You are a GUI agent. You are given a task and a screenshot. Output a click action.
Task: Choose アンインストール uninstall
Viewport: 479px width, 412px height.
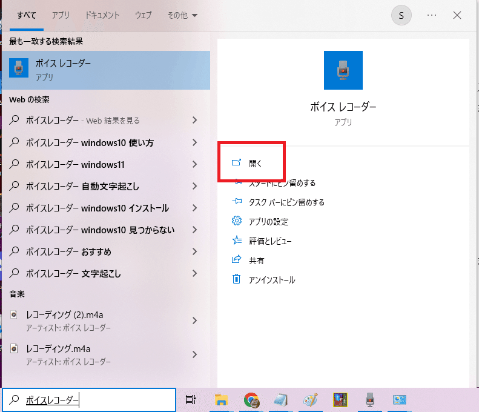(272, 280)
